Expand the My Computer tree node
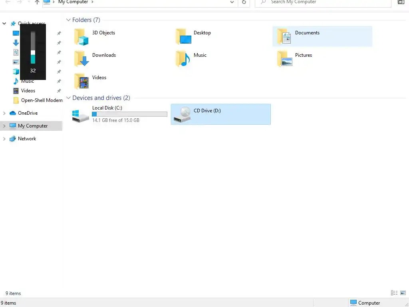The height and width of the screenshot is (307, 409). 4,126
